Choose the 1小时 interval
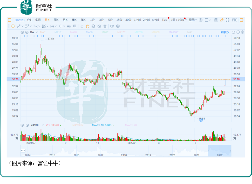This screenshot has height=184, width=252. (138, 20)
